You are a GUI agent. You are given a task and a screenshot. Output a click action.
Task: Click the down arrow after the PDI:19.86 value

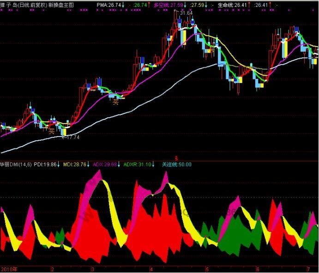[59, 164]
